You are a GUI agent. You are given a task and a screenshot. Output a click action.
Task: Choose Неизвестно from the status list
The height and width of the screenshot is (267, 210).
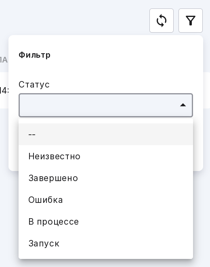click(x=106, y=156)
